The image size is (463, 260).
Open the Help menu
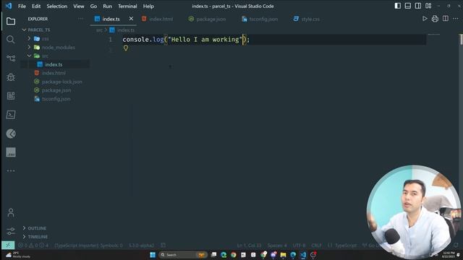click(148, 6)
